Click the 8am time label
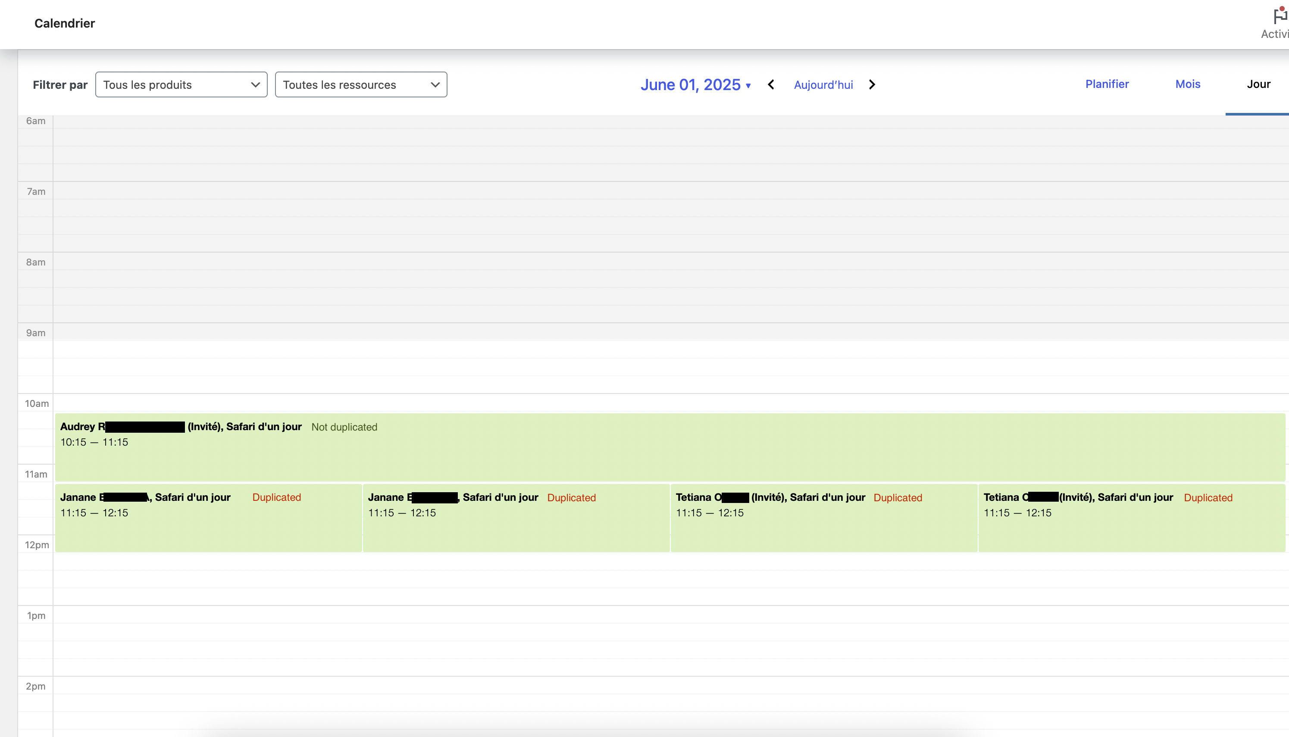 (x=35, y=262)
